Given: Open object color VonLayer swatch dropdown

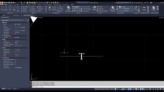Looking at the screenshot, I should tap(126, 7).
